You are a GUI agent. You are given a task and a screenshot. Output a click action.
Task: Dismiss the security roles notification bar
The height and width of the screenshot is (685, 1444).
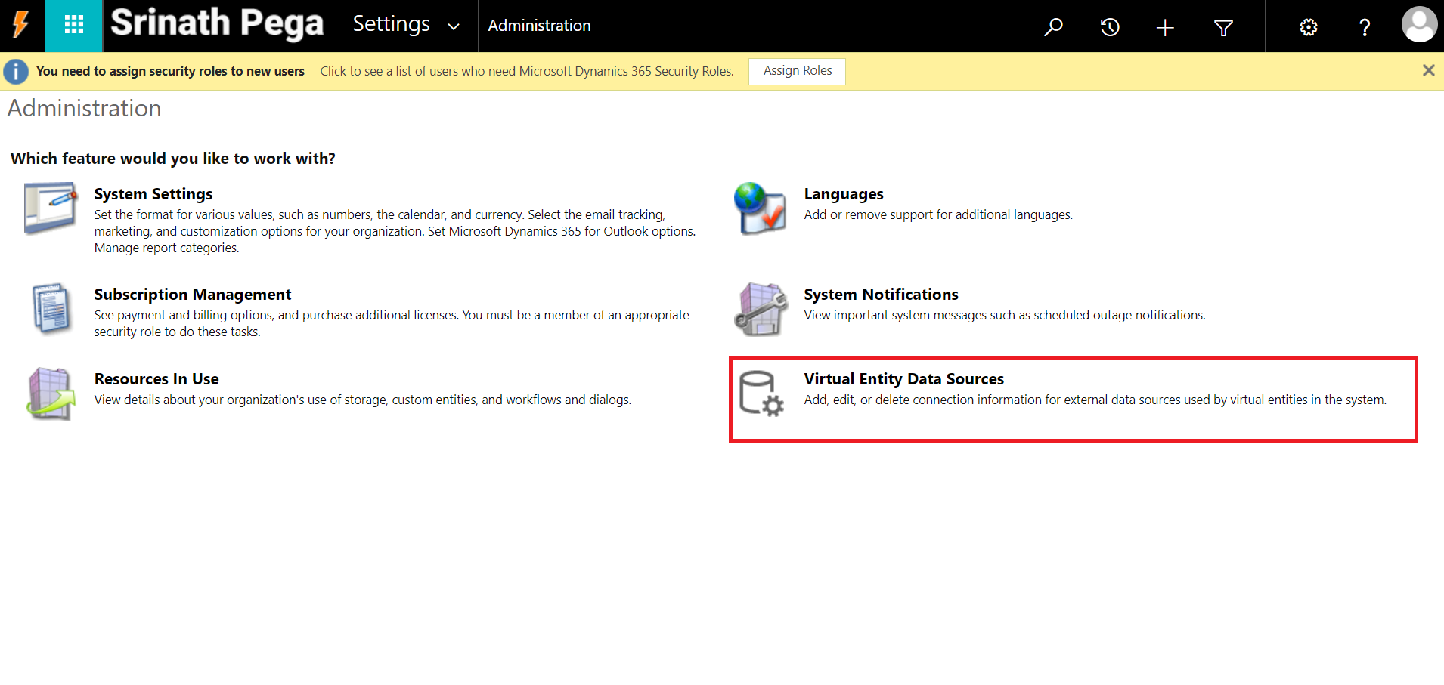point(1428,70)
